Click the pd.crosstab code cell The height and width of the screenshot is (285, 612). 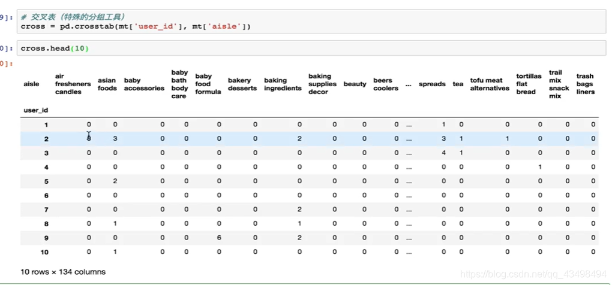(x=311, y=22)
